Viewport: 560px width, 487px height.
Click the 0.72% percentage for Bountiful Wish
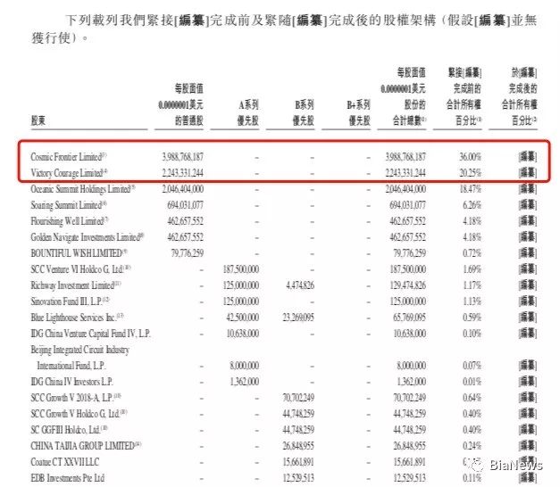[x=472, y=253]
